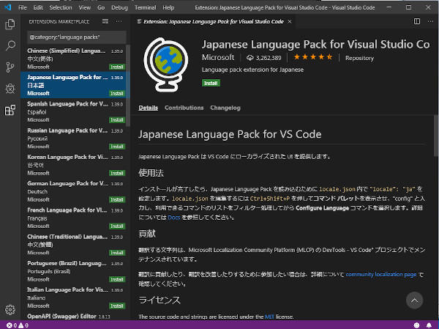The height and width of the screenshot is (329, 439).
Task: Click the scroll-to-top round arrow button
Action: pyautogui.click(x=414, y=300)
